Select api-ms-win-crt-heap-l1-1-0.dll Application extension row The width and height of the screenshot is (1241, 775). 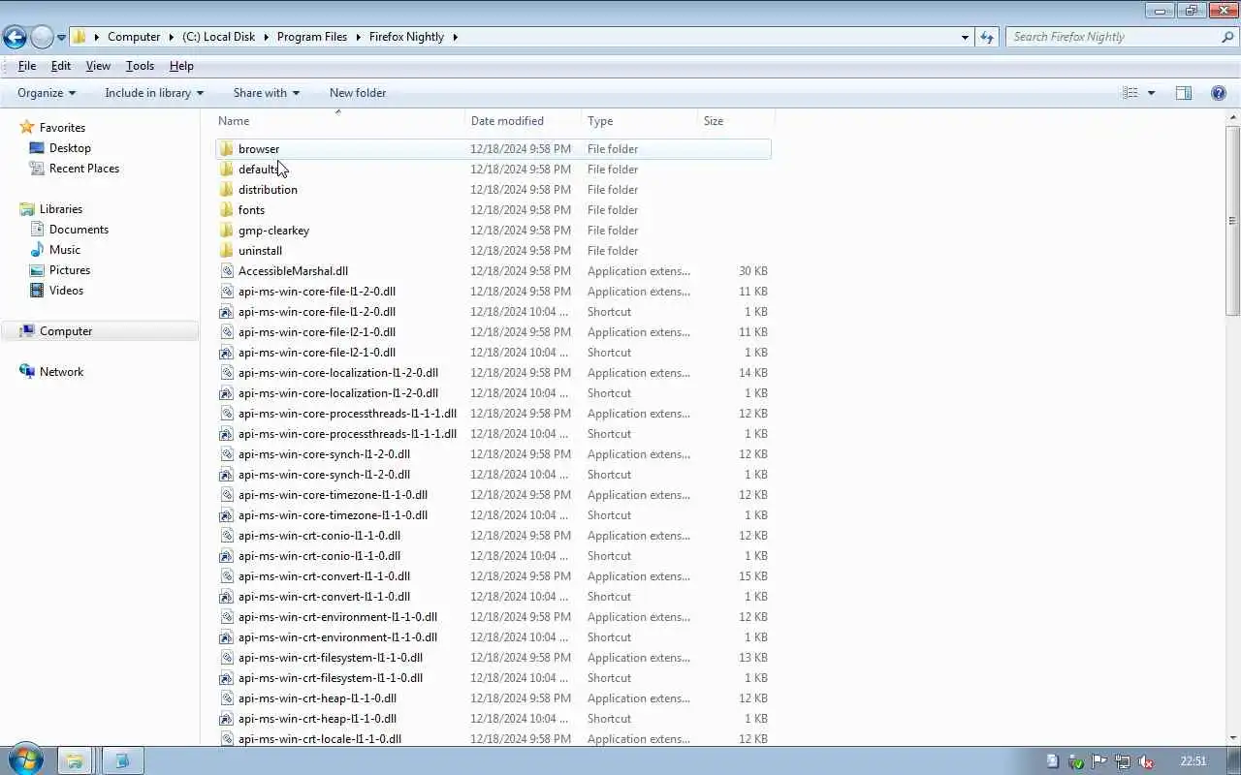[x=493, y=698]
